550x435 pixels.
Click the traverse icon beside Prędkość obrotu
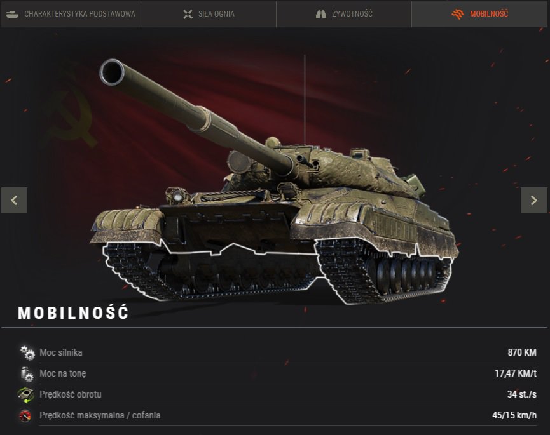26,395
